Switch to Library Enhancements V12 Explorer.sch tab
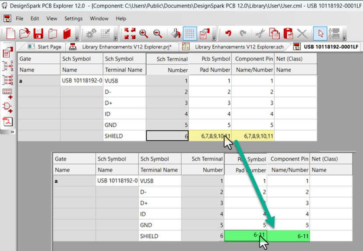363x251 pixels. point(234,47)
